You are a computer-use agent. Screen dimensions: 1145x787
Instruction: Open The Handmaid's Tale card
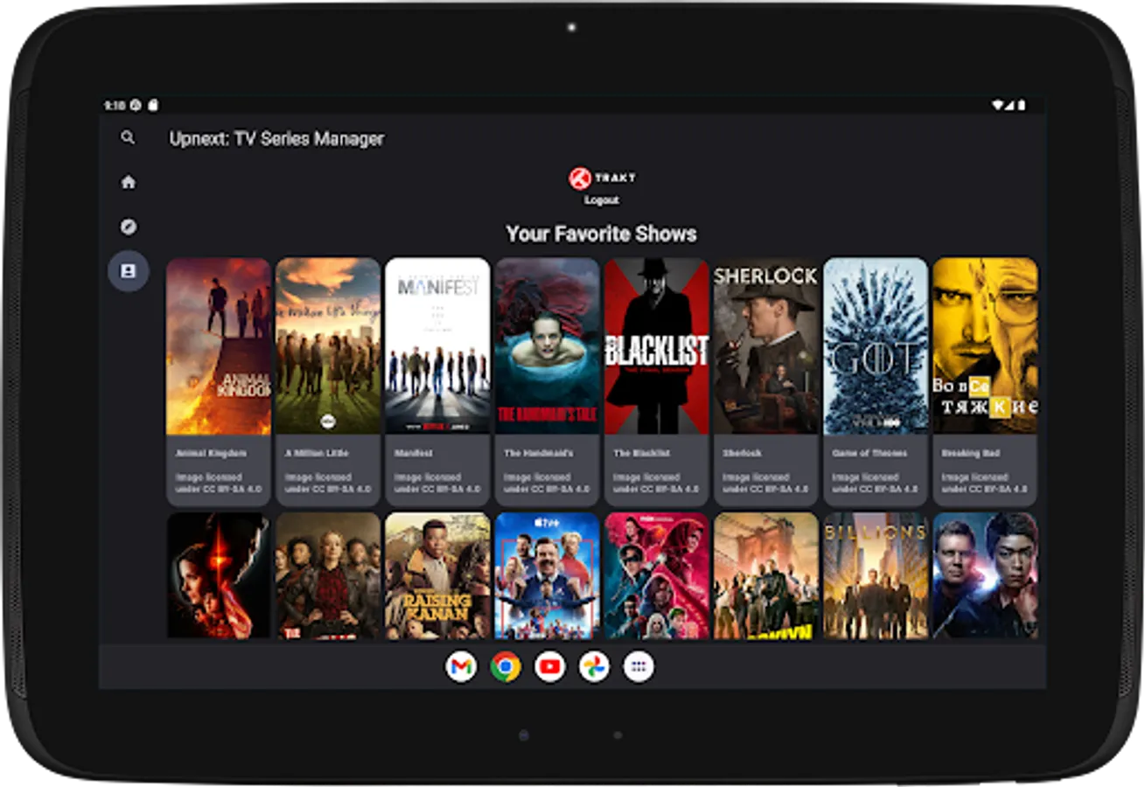click(548, 381)
